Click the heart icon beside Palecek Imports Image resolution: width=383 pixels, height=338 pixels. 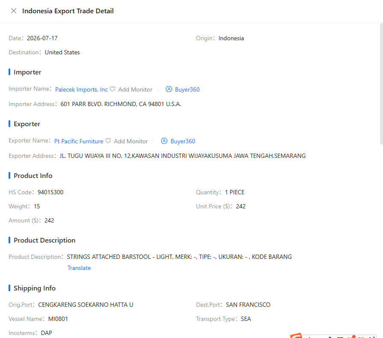tap(113, 89)
